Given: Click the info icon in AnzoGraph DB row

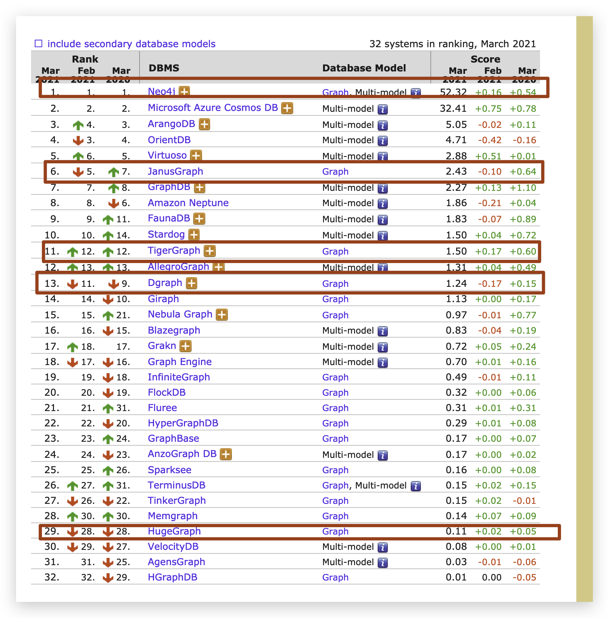Looking at the screenshot, I should pos(383,455).
